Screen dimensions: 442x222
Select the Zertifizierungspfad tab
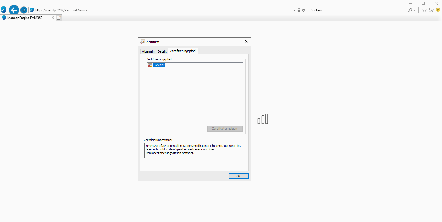tap(183, 51)
